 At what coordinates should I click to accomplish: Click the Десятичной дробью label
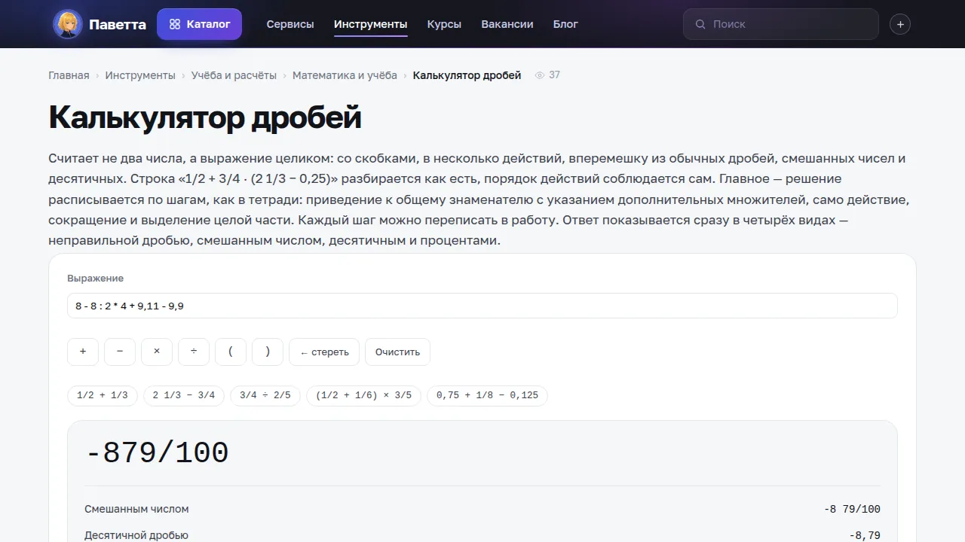136,535
